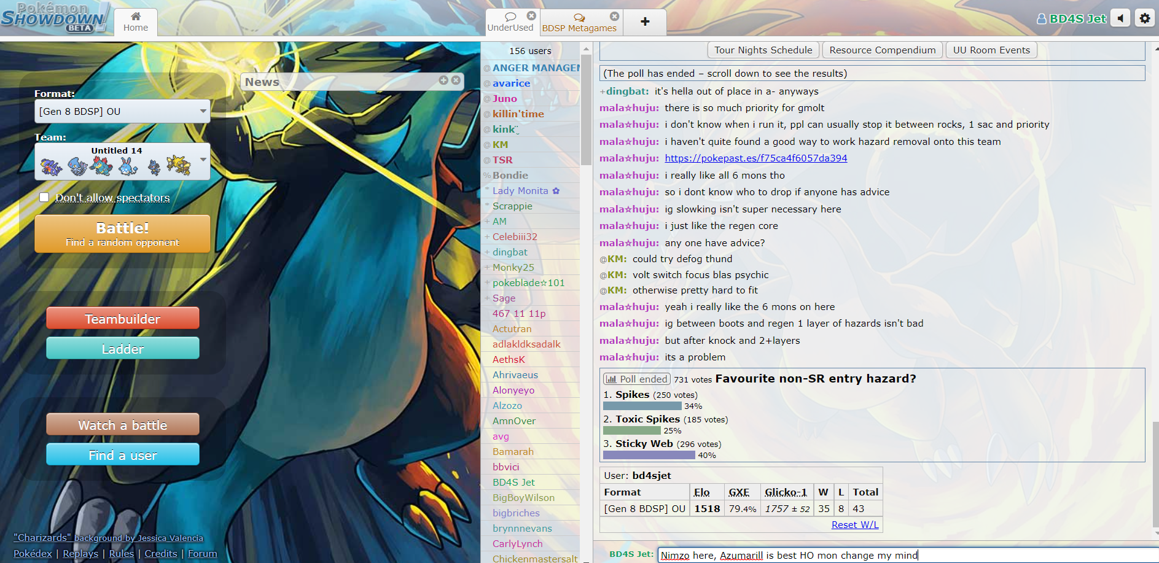Open the Credits link
Screen dimensions: 1159x563
click(x=161, y=553)
